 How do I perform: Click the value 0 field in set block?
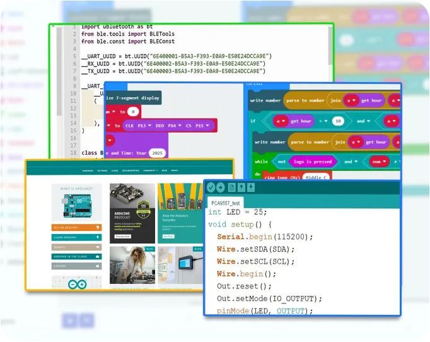tap(133, 112)
